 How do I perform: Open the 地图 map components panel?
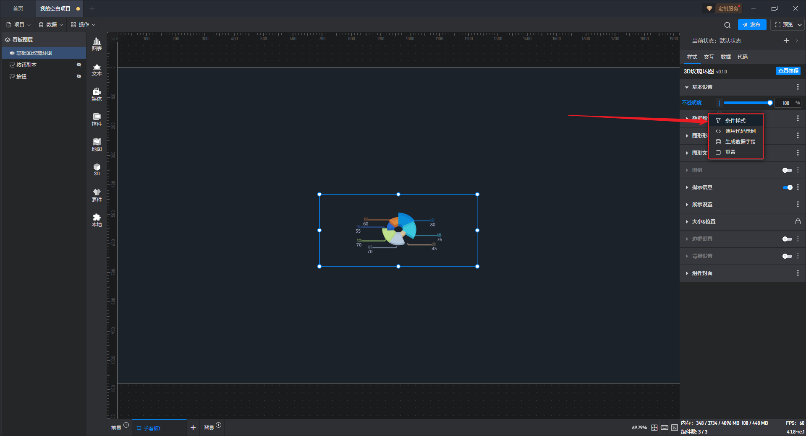[97, 145]
